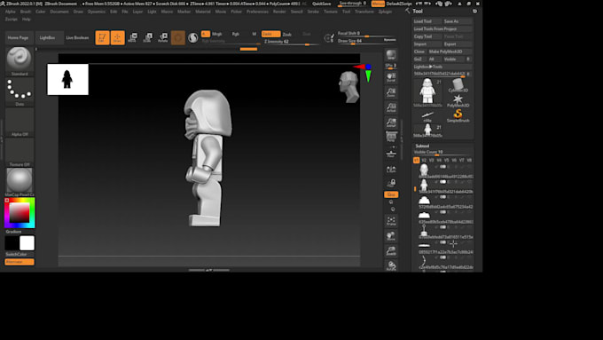Select the PolyMesh3D star tool
Viewport: 603px width, 340px height.
coord(458,100)
